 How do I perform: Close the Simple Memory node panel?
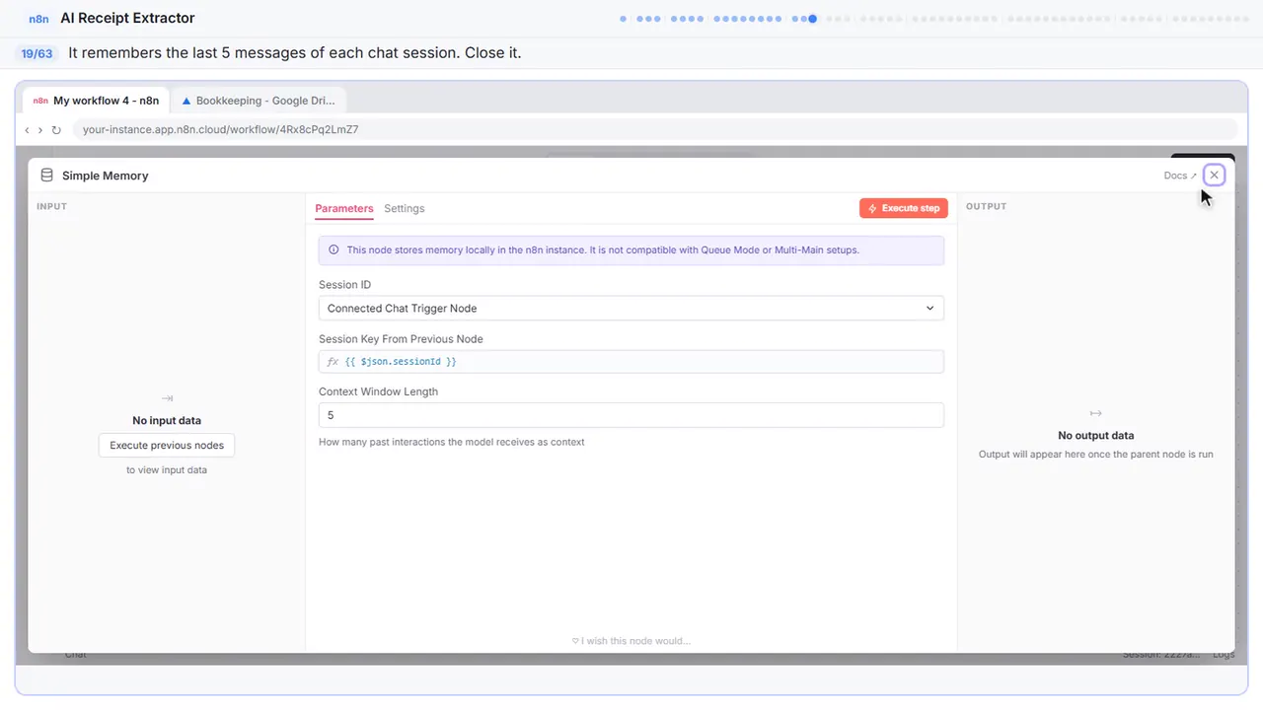(x=1214, y=175)
